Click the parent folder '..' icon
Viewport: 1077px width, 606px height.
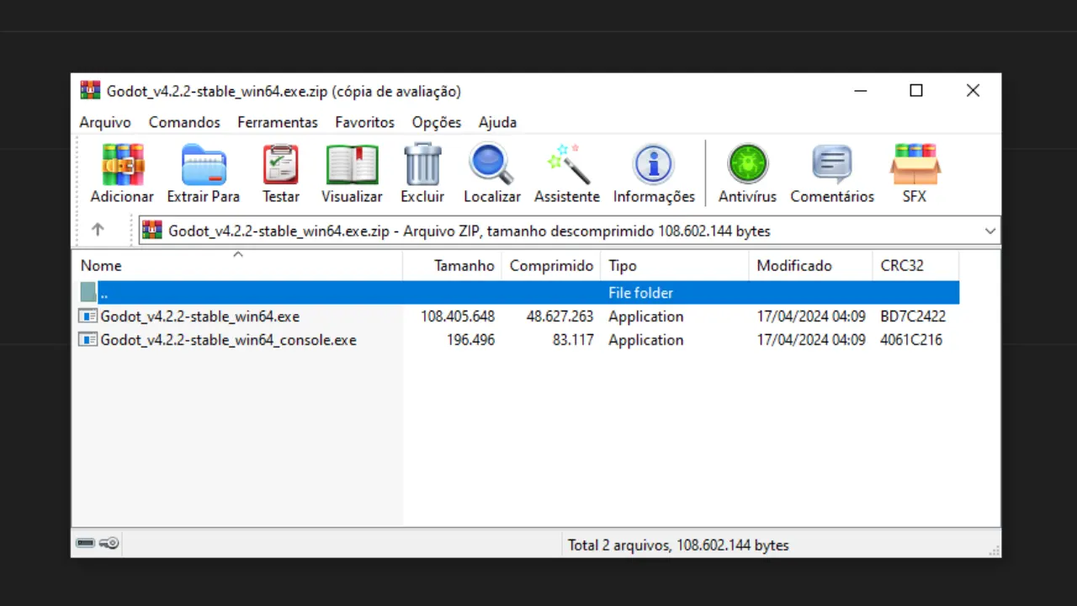tap(88, 292)
